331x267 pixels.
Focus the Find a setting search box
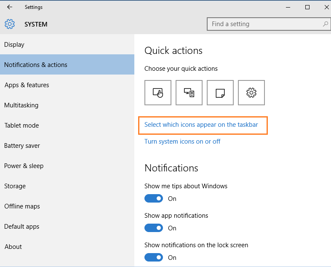pos(269,24)
